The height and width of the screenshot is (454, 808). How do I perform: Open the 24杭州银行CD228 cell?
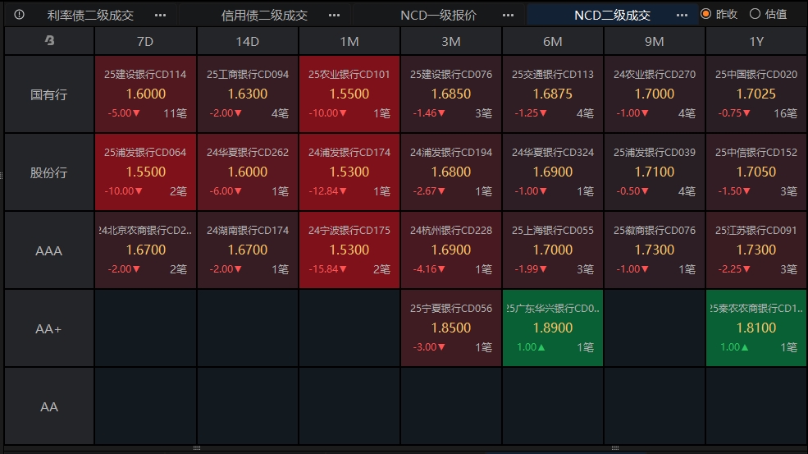point(451,250)
